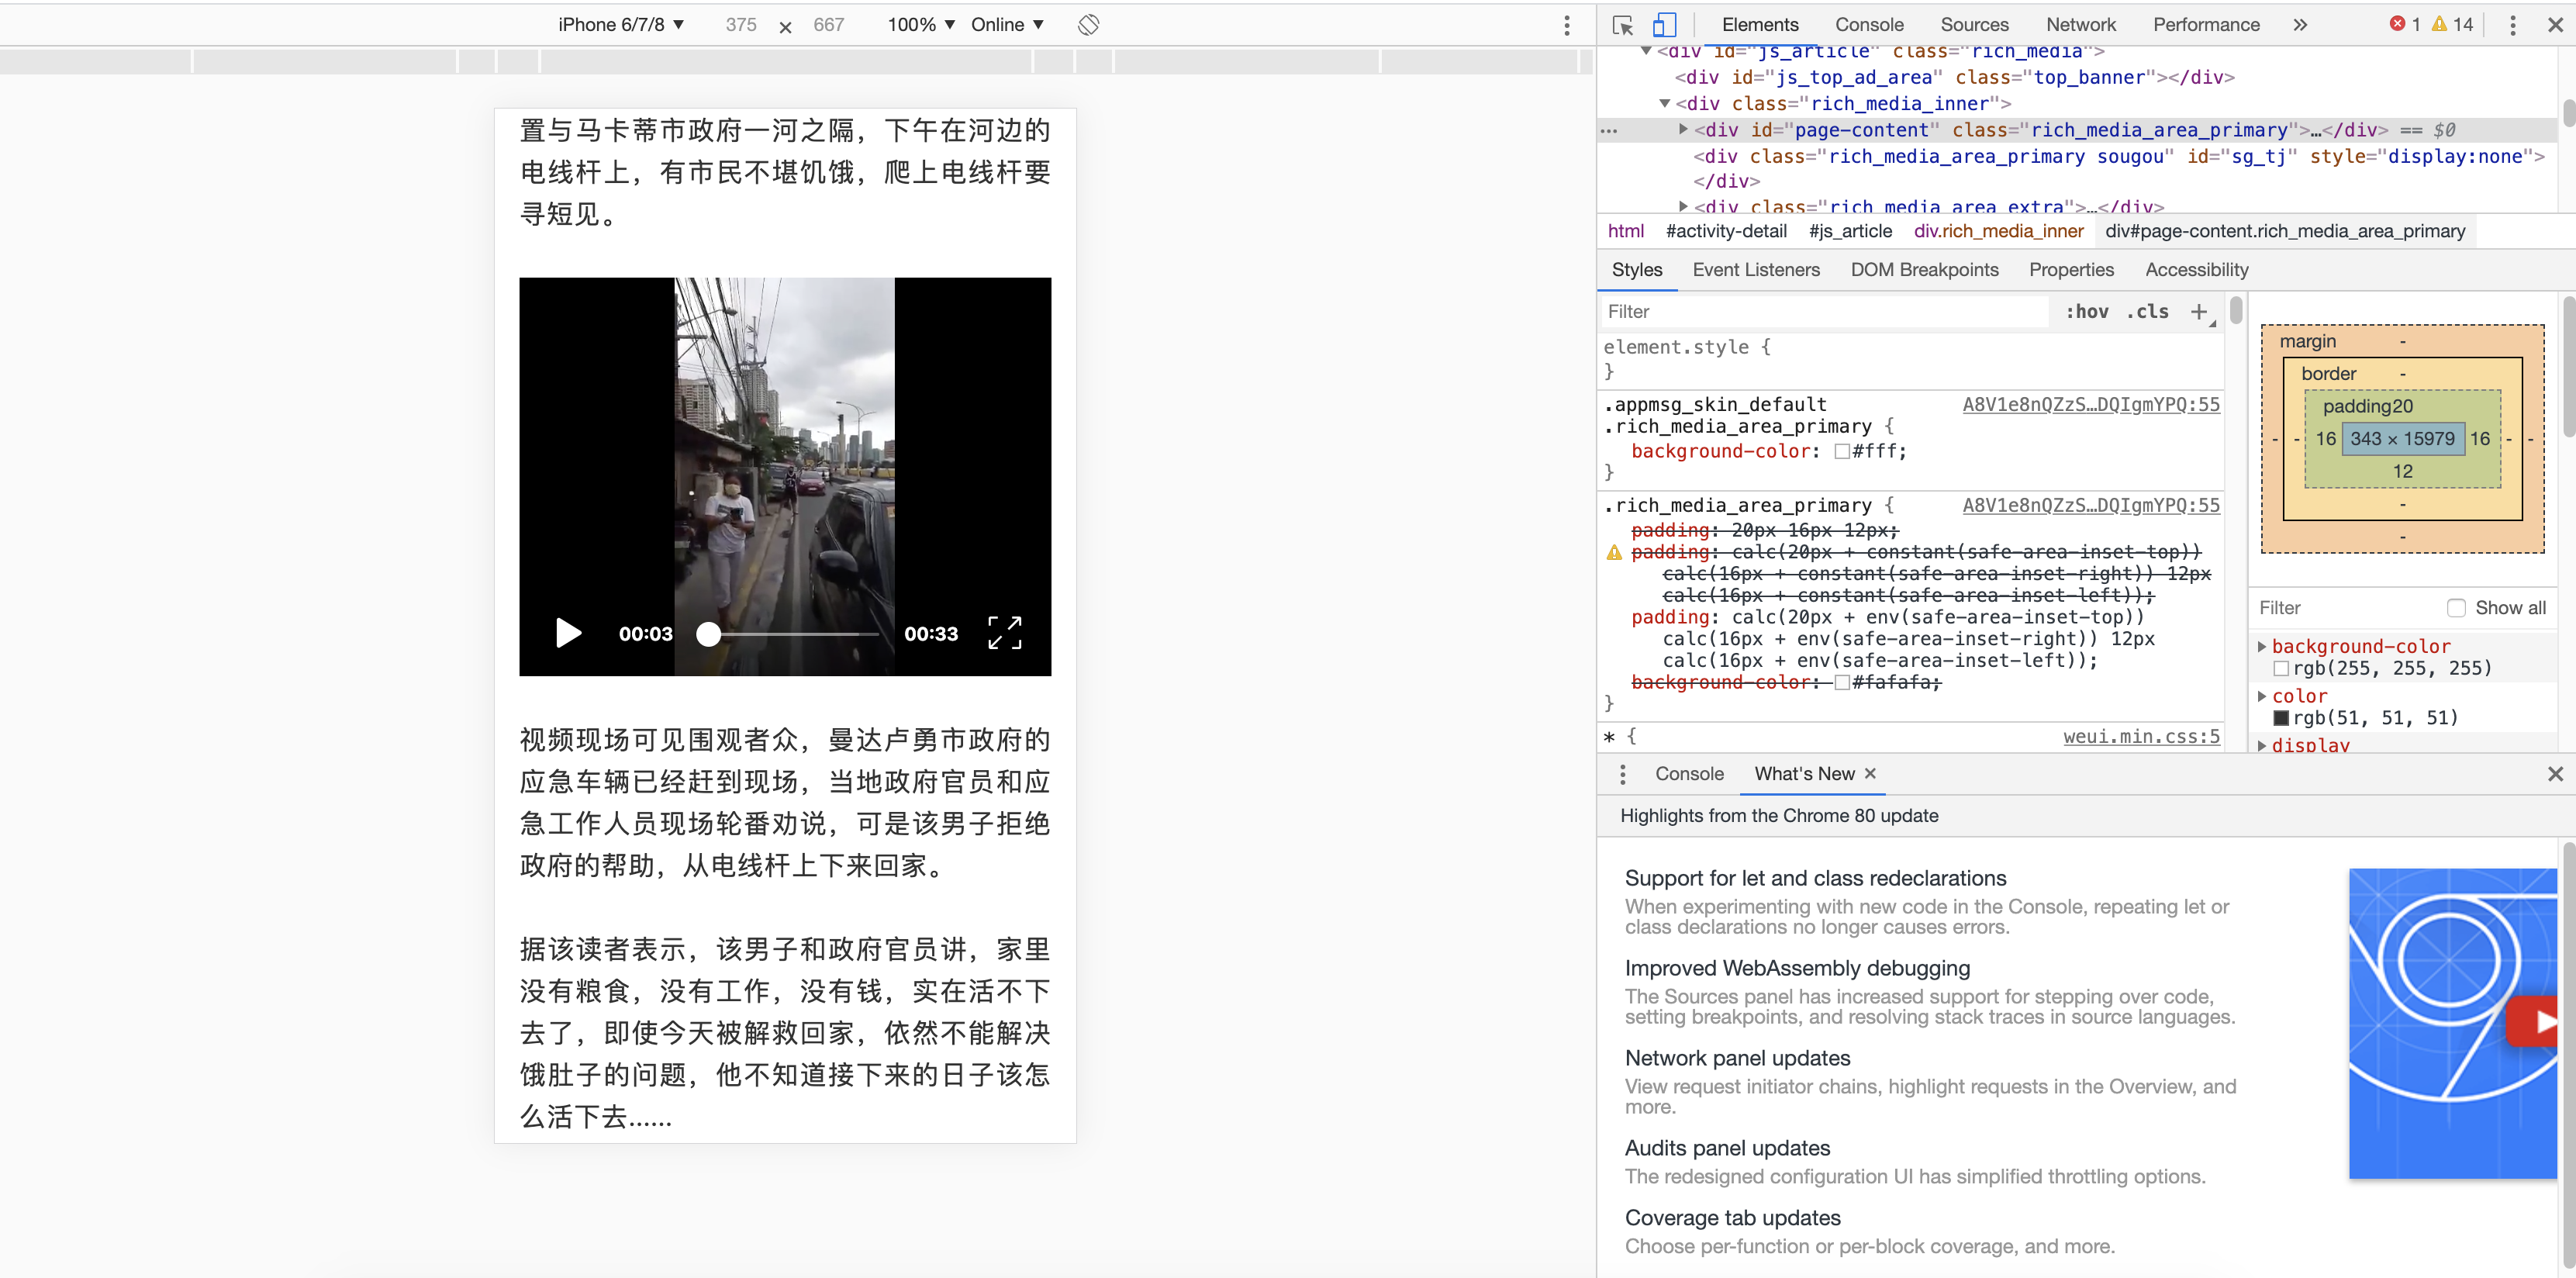The image size is (2576, 1278).
Task: Click the #fff background-color swatch
Action: (1842, 452)
